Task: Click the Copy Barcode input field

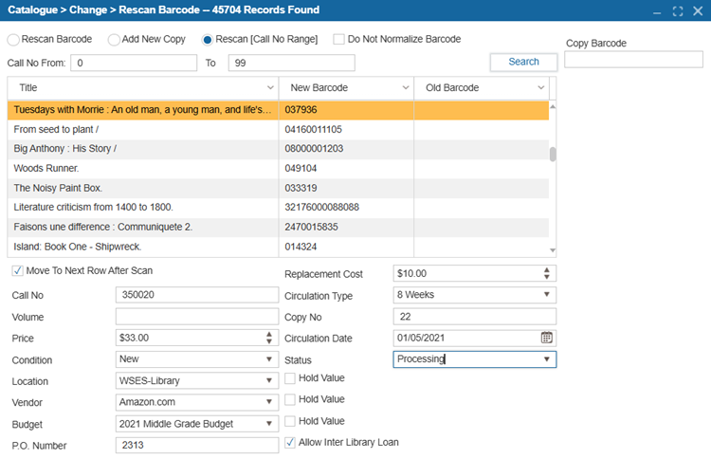Action: pyautogui.click(x=633, y=60)
